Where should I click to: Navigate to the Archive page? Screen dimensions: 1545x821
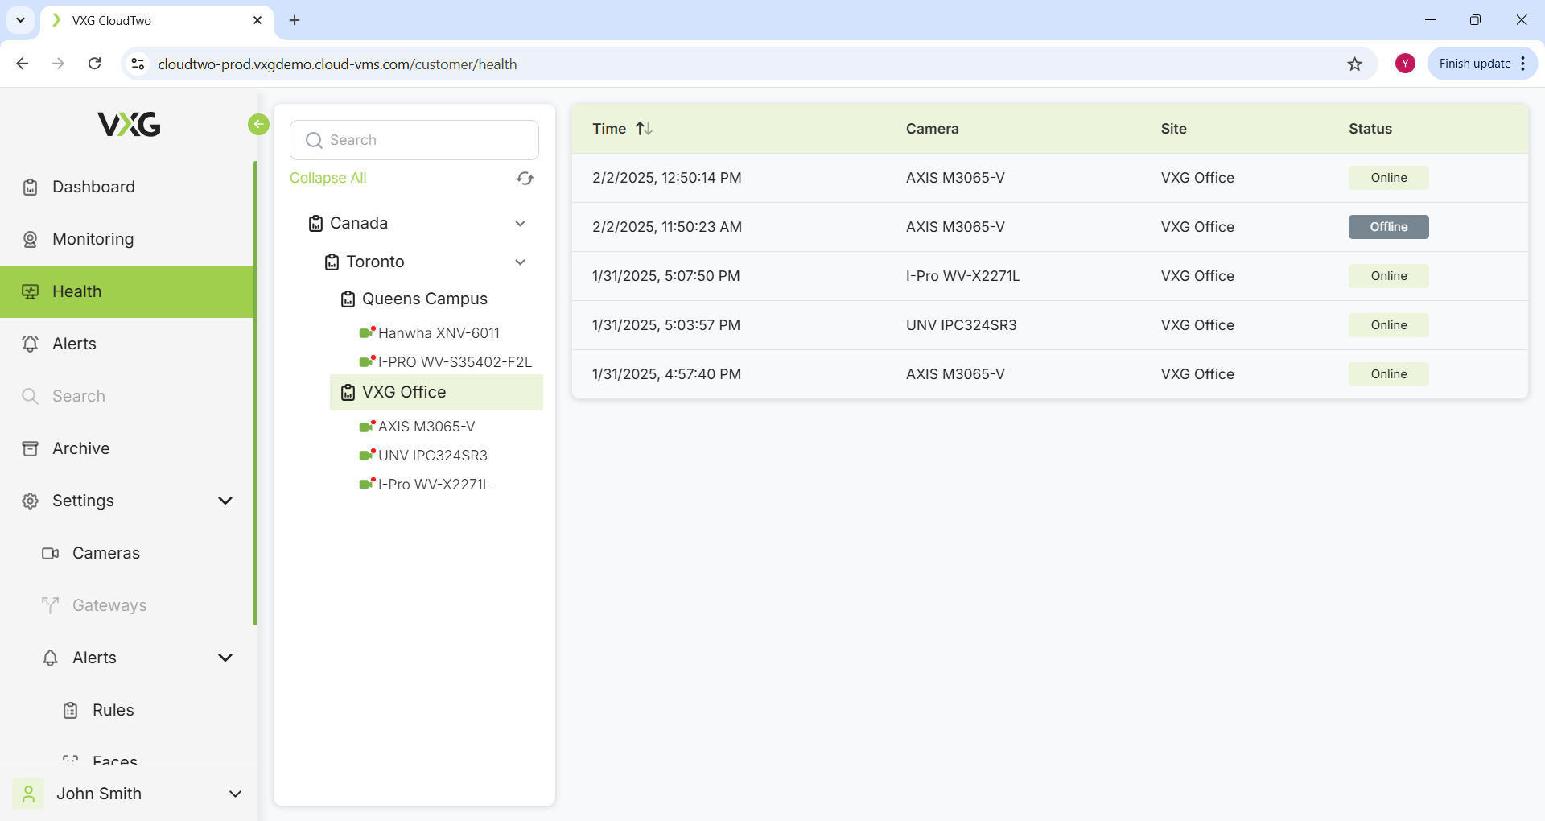[80, 448]
